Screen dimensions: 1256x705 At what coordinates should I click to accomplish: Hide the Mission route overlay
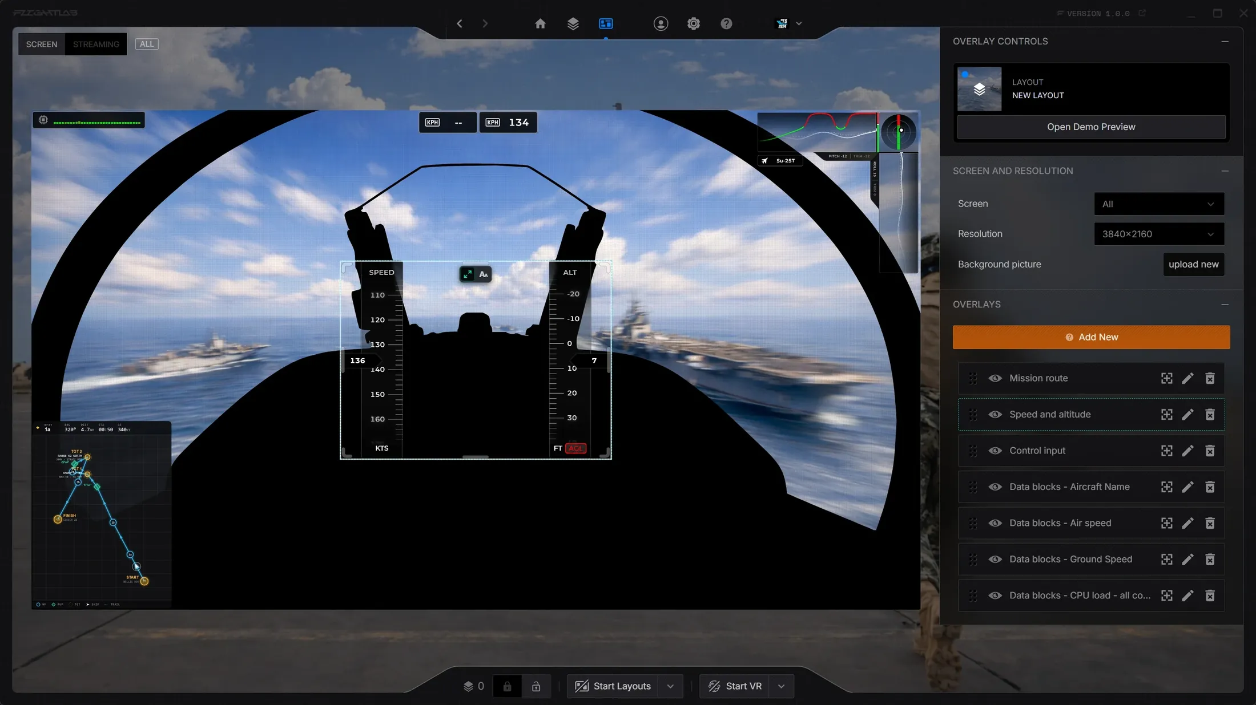(995, 378)
